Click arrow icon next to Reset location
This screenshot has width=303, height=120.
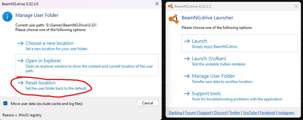(21, 83)
